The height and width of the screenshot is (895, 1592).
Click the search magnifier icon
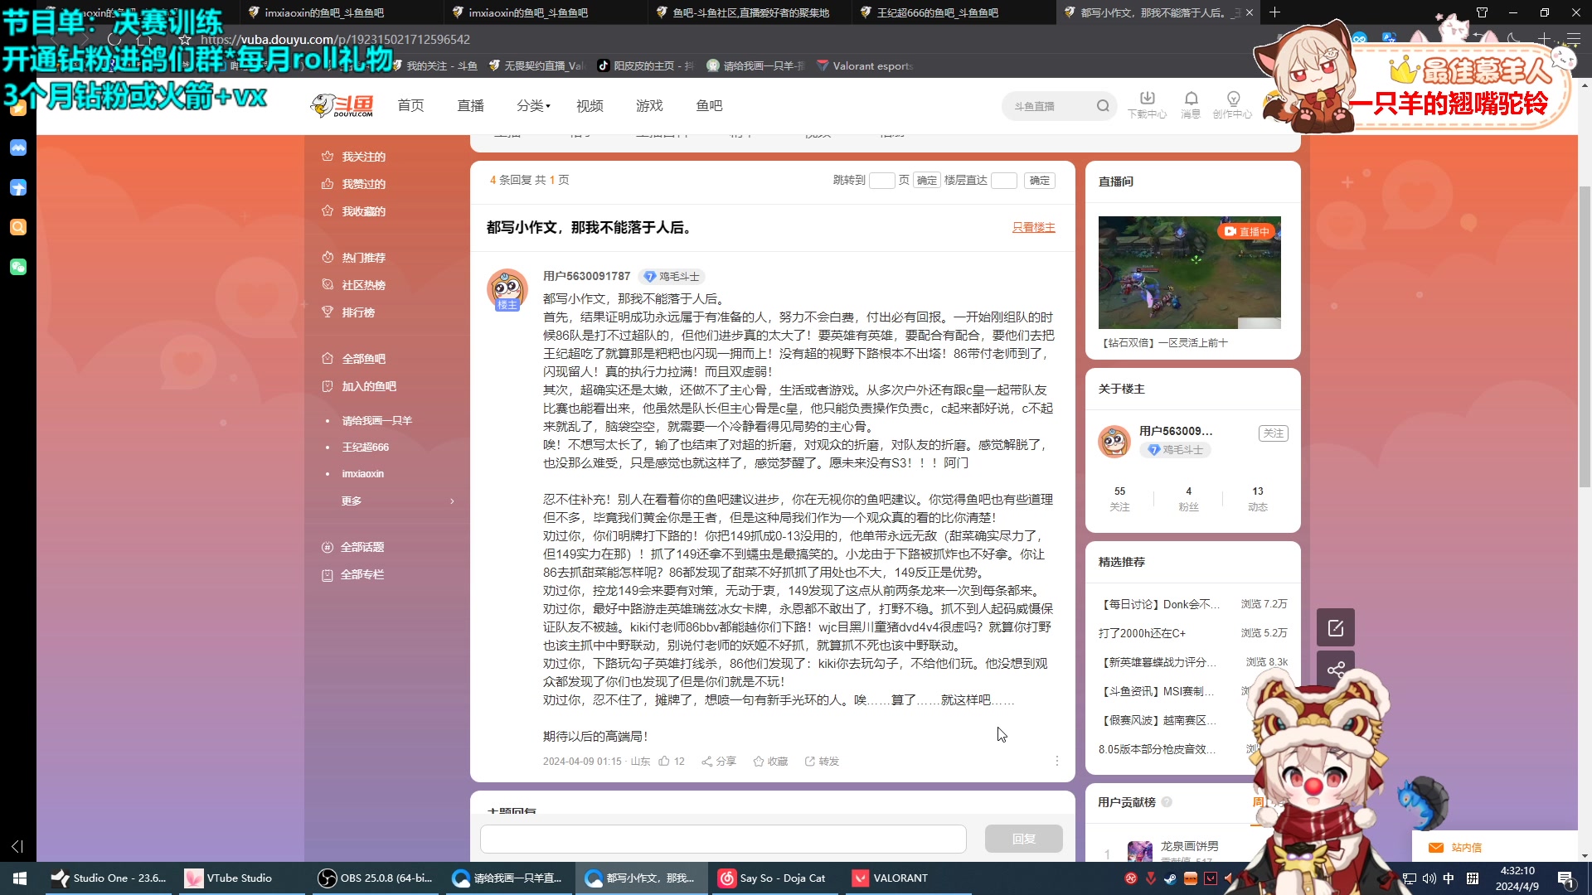1102,106
